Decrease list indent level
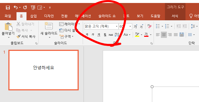The height and width of the screenshot is (102, 199). coord(179,26)
